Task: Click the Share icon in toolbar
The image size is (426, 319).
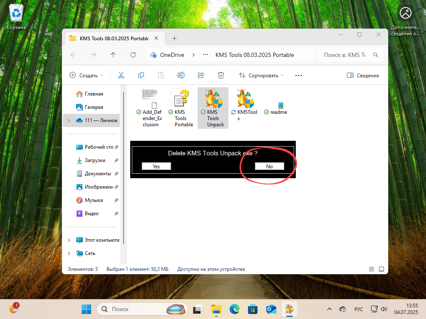Action: (x=201, y=75)
